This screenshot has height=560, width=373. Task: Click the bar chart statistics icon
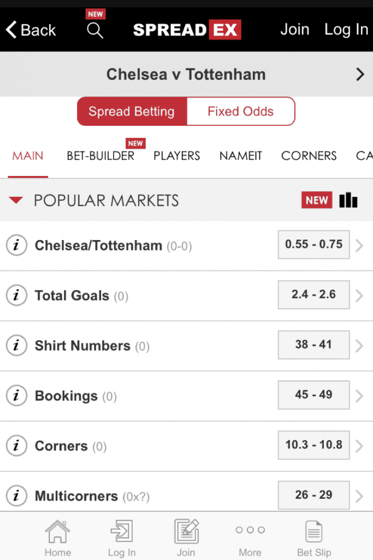[348, 200]
